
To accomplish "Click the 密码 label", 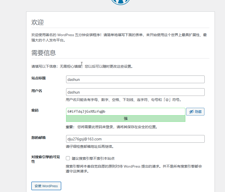I will tap(35, 110).
